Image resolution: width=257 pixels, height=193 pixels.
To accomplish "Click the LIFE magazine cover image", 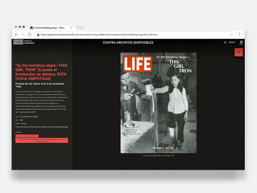I will 159,103.
